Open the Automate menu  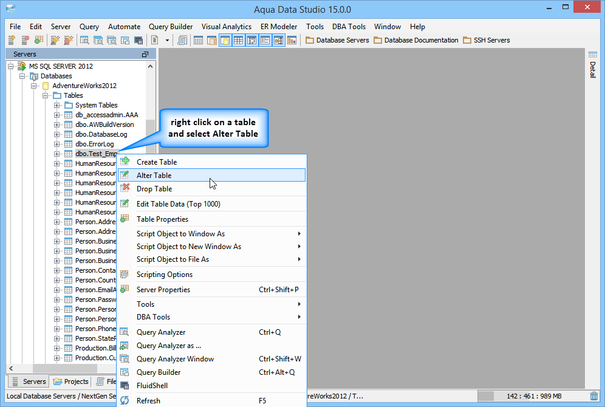pos(124,27)
